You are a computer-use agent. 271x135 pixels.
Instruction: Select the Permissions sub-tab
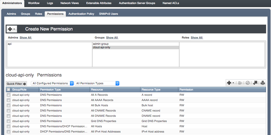[55, 14]
